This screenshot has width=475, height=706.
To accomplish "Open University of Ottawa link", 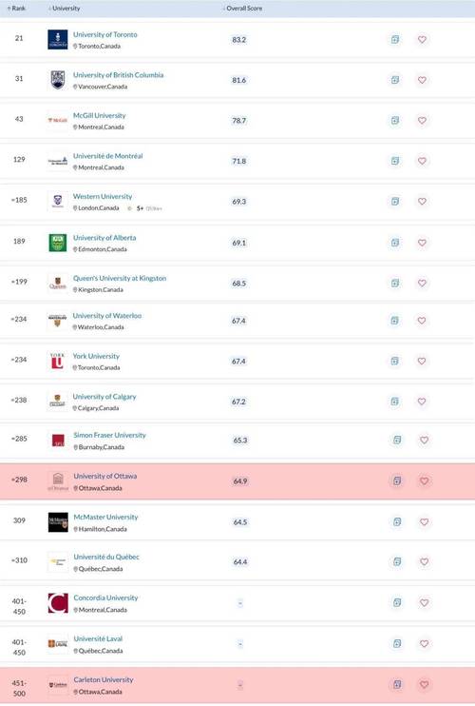I will pos(105,476).
